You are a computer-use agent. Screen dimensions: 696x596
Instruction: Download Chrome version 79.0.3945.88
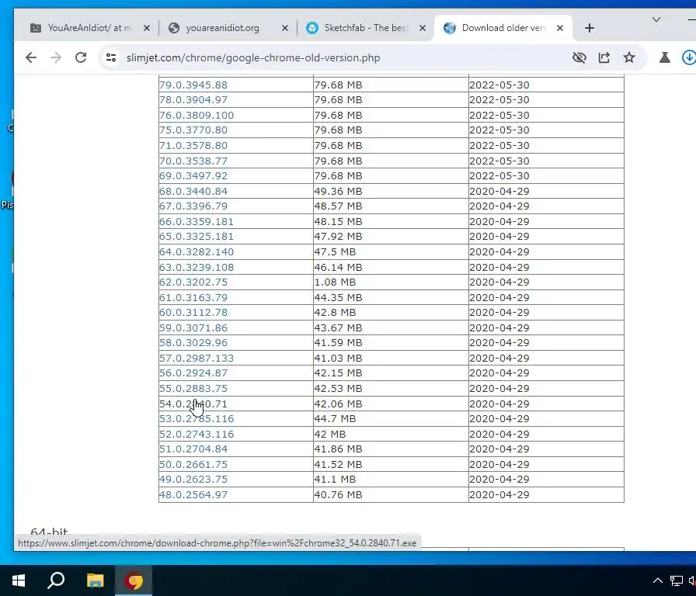coord(193,85)
